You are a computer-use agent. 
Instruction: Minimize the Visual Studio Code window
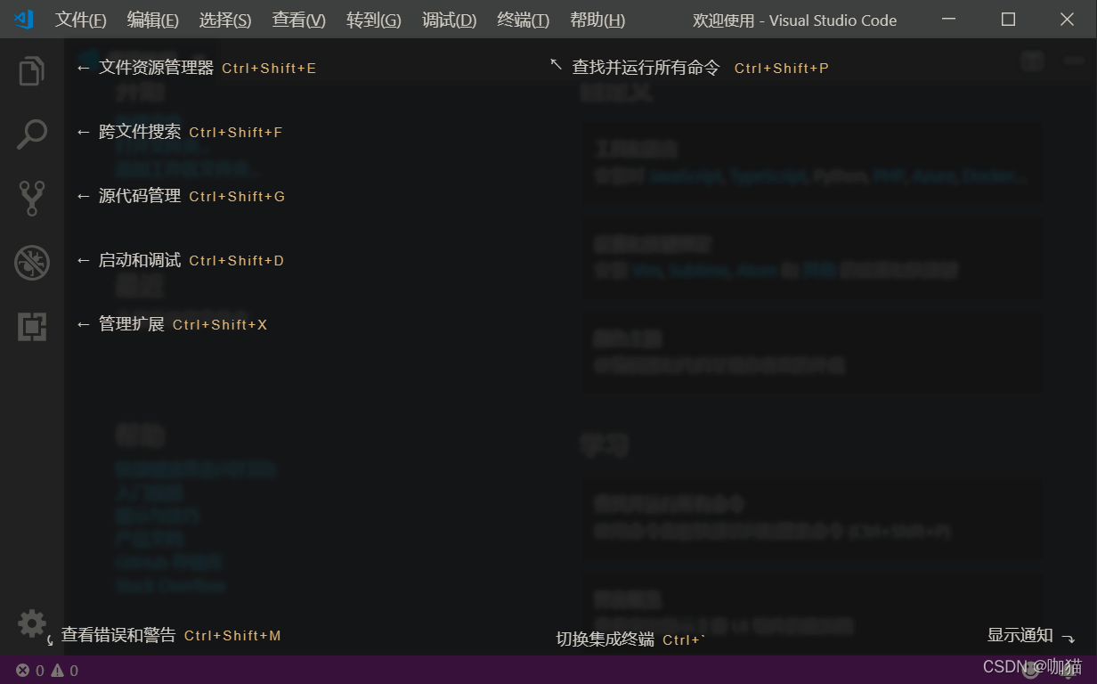(x=950, y=19)
